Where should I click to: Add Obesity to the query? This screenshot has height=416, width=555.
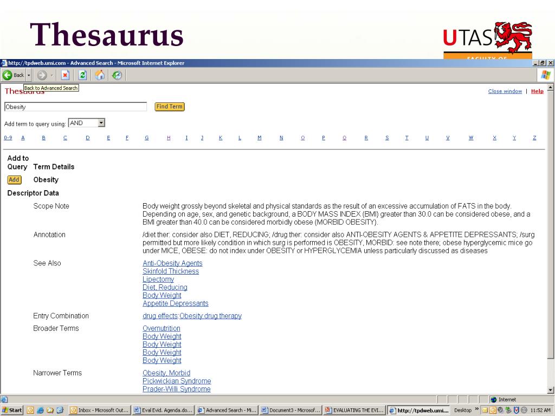[x=14, y=179]
